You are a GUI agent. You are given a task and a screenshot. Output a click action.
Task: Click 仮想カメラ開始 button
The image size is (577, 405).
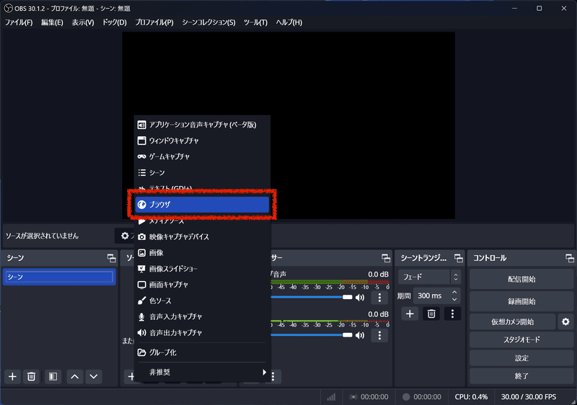coord(513,322)
